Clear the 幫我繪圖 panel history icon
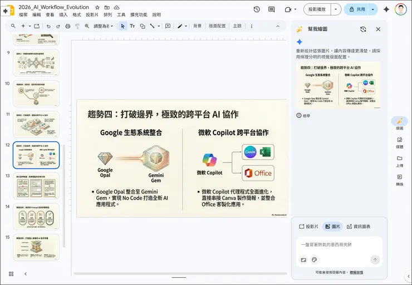This screenshot has width=412, height=285. point(363,29)
